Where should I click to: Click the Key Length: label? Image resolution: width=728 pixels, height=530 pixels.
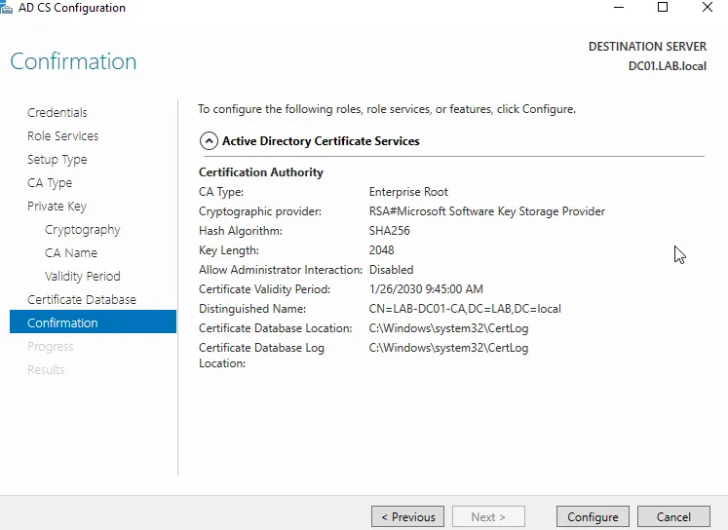(229, 250)
